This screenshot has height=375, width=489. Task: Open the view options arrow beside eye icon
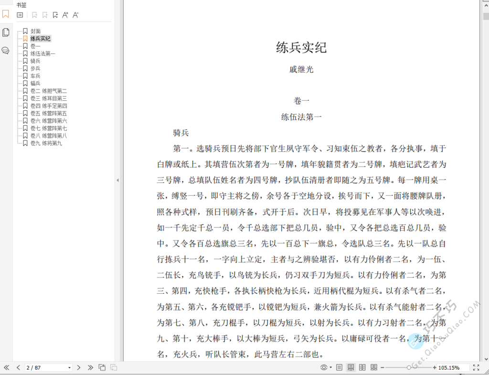point(330,367)
